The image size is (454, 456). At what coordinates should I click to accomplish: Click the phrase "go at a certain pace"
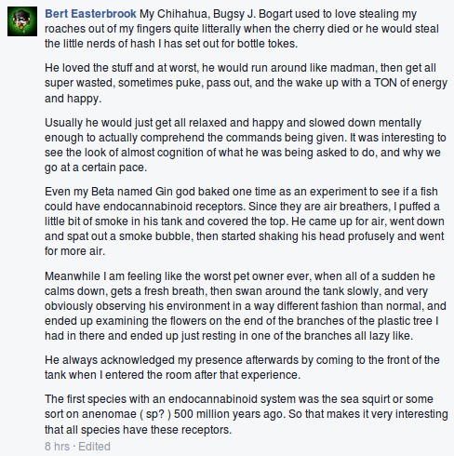pyautogui.click(x=96, y=168)
